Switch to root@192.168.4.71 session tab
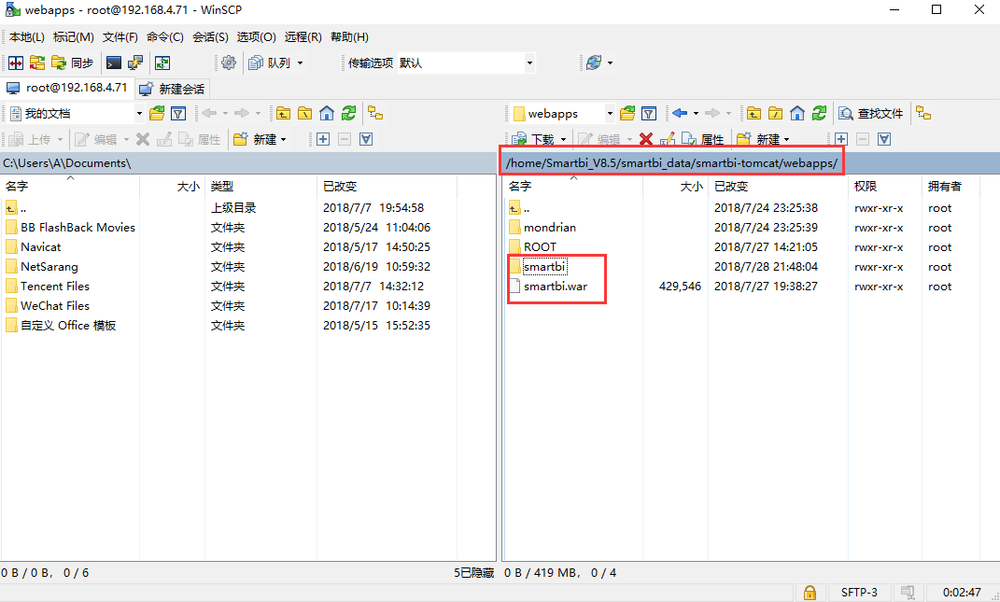Viewport: 1000px width, 602px height. click(67, 88)
